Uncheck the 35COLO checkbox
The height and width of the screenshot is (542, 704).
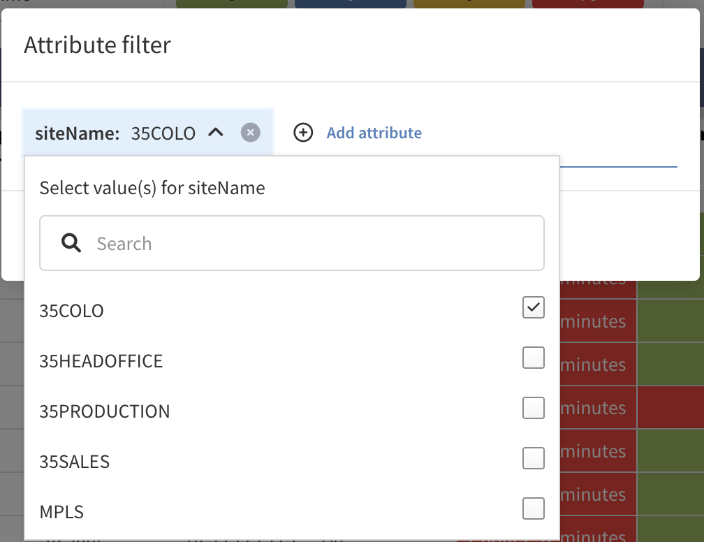coord(534,307)
